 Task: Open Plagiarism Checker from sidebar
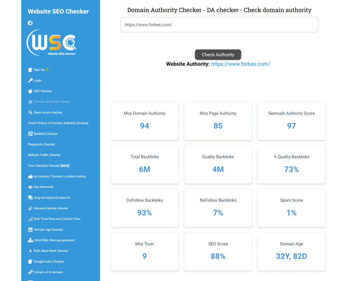coord(61,144)
